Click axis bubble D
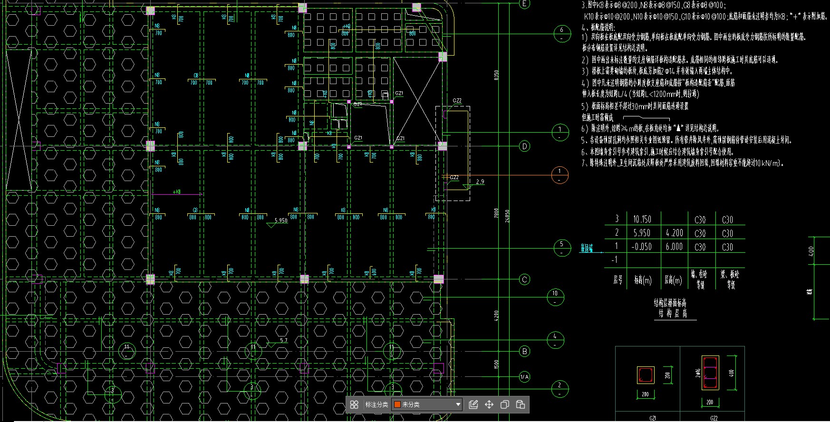 pyautogui.click(x=525, y=146)
